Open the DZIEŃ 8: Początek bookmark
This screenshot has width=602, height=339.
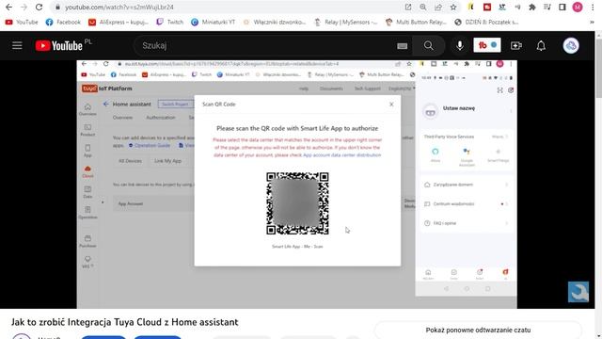pyautogui.click(x=486, y=22)
